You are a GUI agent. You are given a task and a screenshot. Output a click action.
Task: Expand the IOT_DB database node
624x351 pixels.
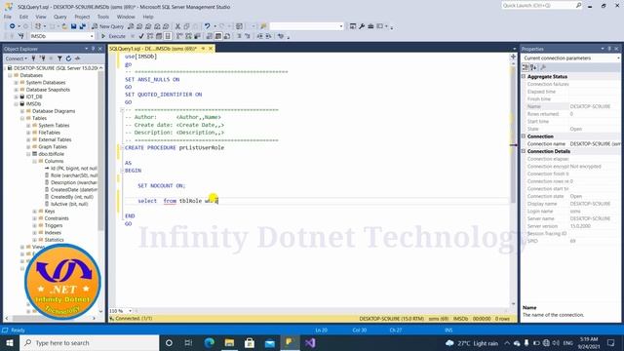[17, 97]
